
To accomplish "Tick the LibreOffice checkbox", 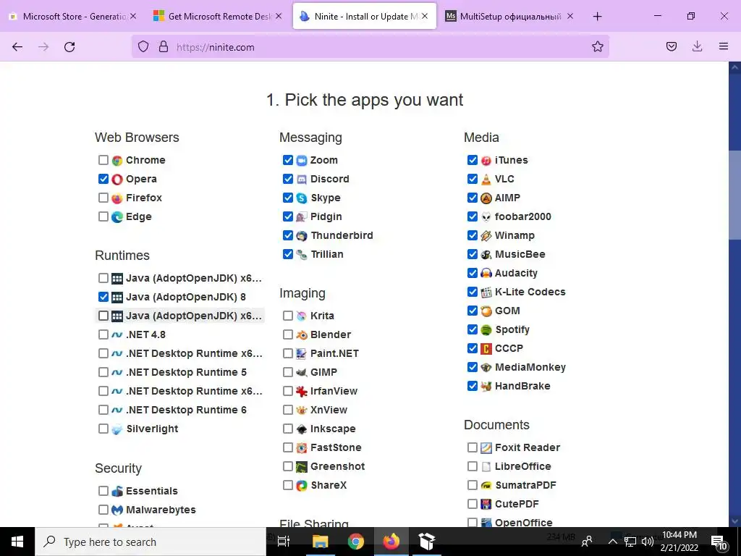I will click(x=472, y=466).
